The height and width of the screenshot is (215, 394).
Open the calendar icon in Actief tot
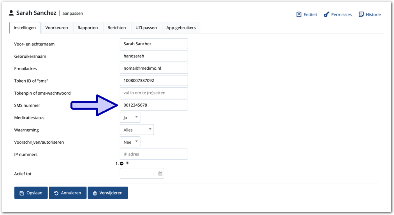click(x=160, y=174)
